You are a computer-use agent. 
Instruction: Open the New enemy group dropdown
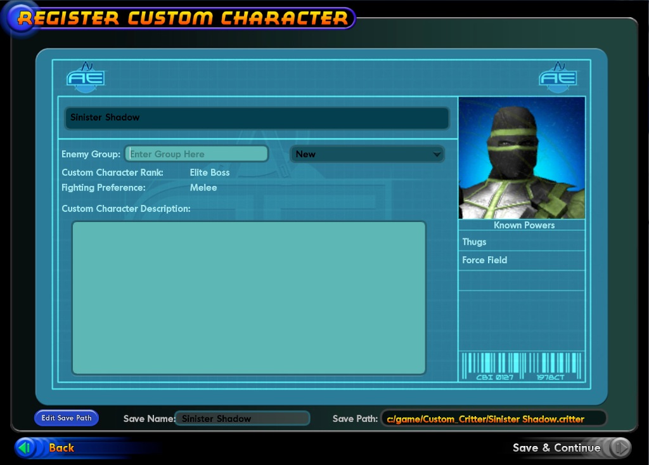[x=367, y=154]
